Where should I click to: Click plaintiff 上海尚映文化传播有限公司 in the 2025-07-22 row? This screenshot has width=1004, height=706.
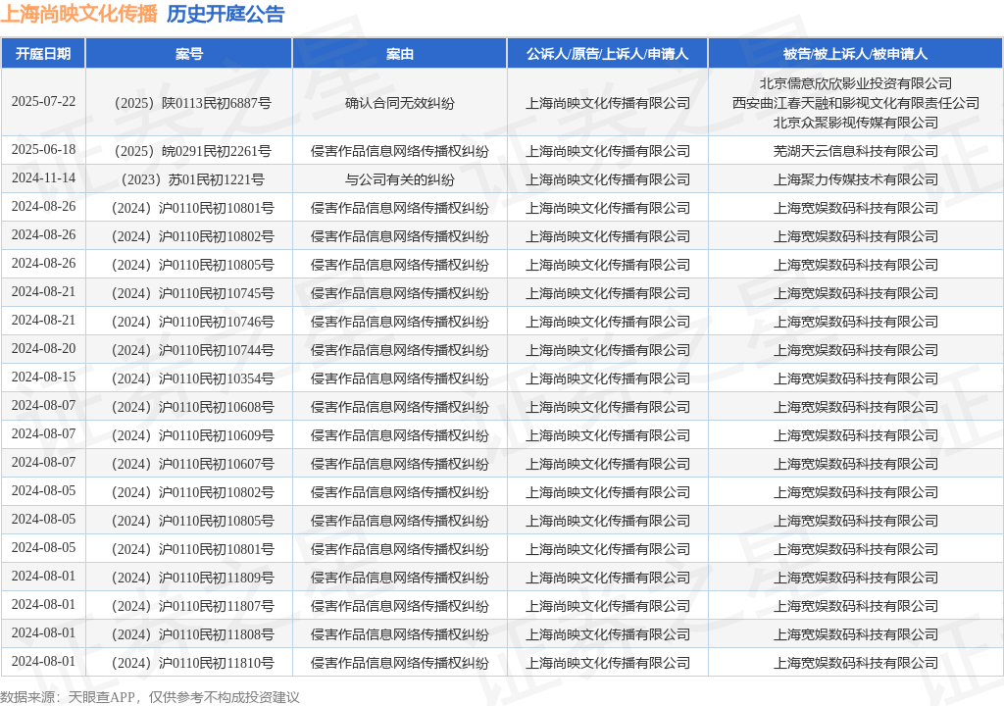click(608, 103)
